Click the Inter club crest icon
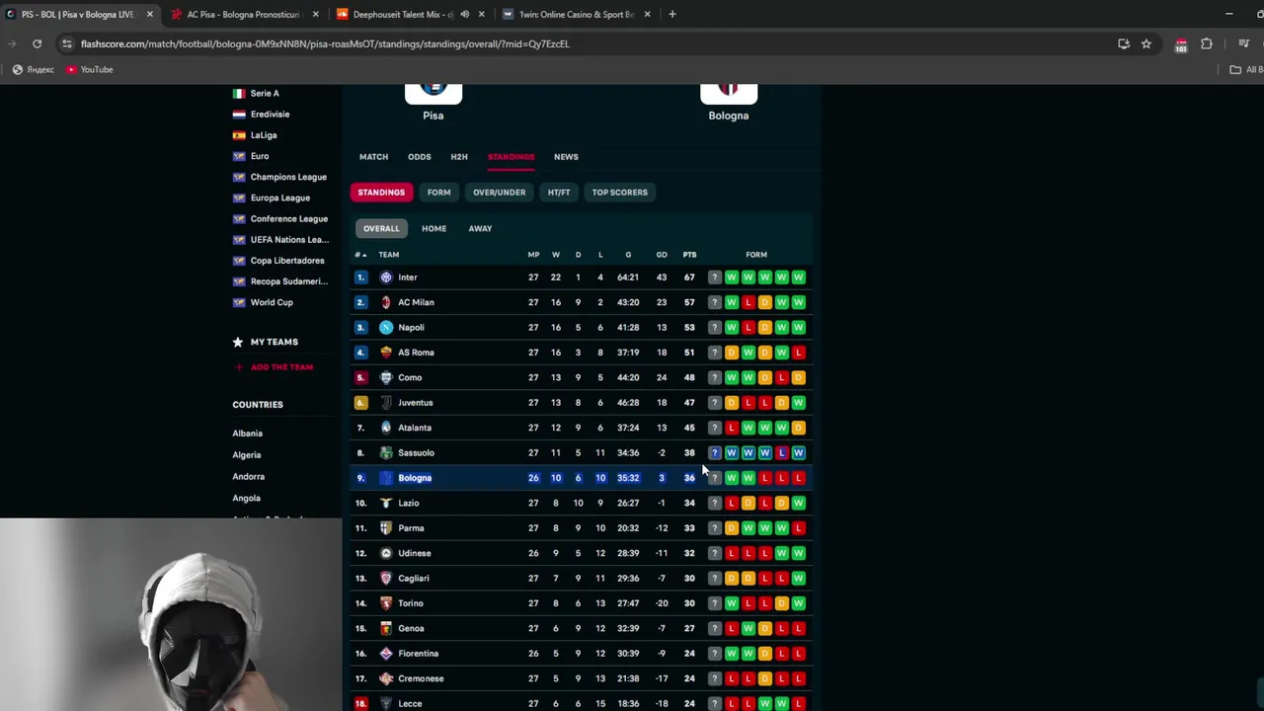The width and height of the screenshot is (1264, 711). pos(386,277)
